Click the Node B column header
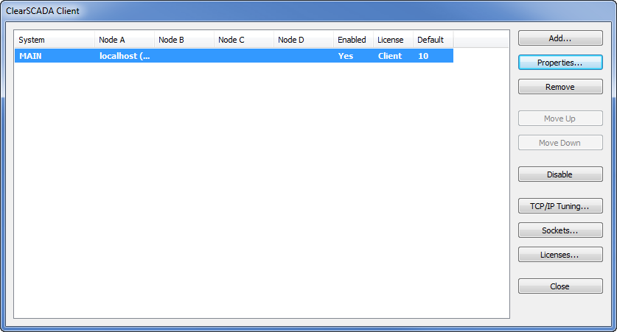The width and height of the screenshot is (617, 332). (184, 40)
